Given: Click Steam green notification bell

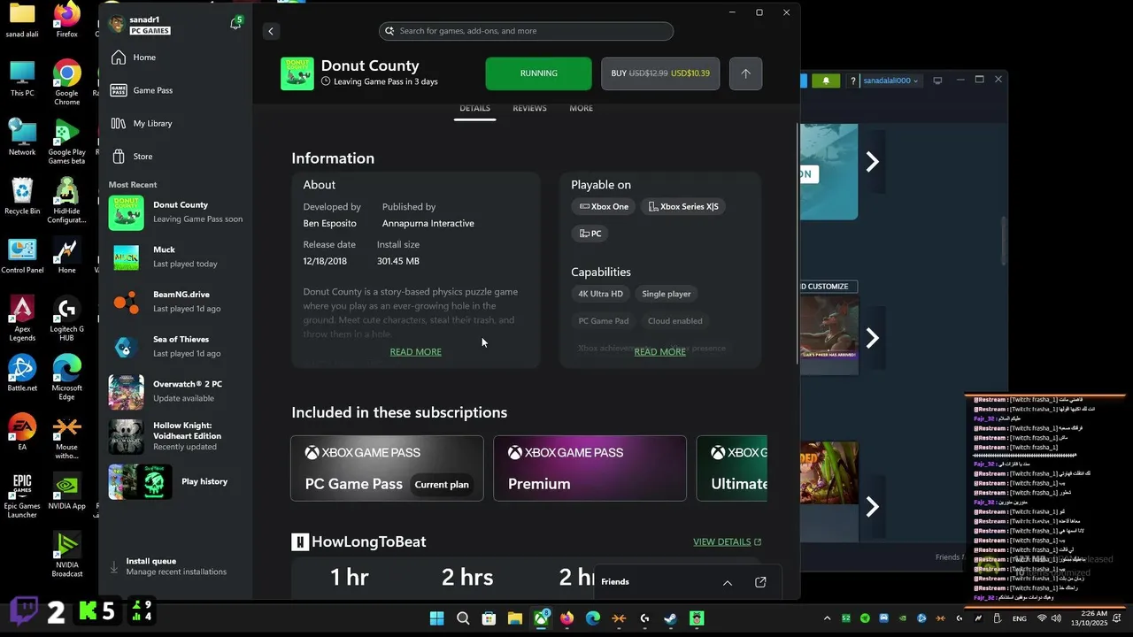Looking at the screenshot, I should coord(826,81).
